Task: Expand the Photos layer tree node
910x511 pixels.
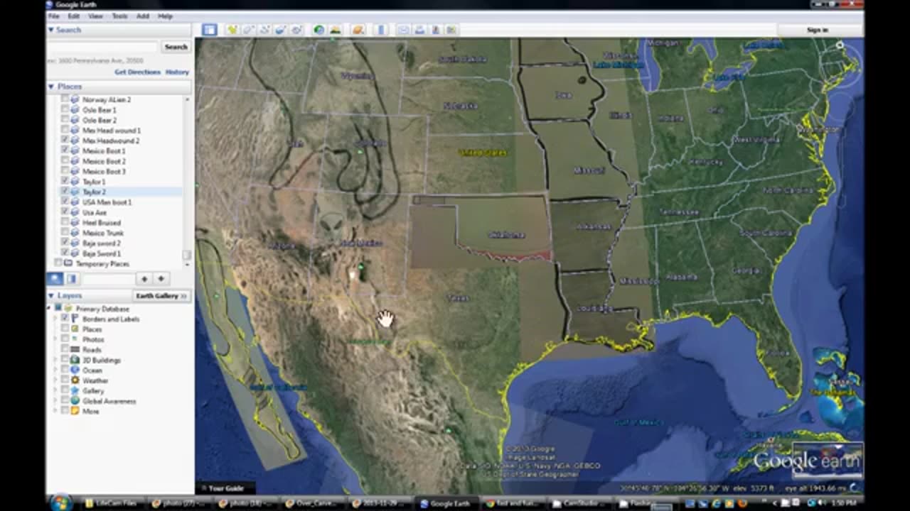Action: (x=56, y=340)
